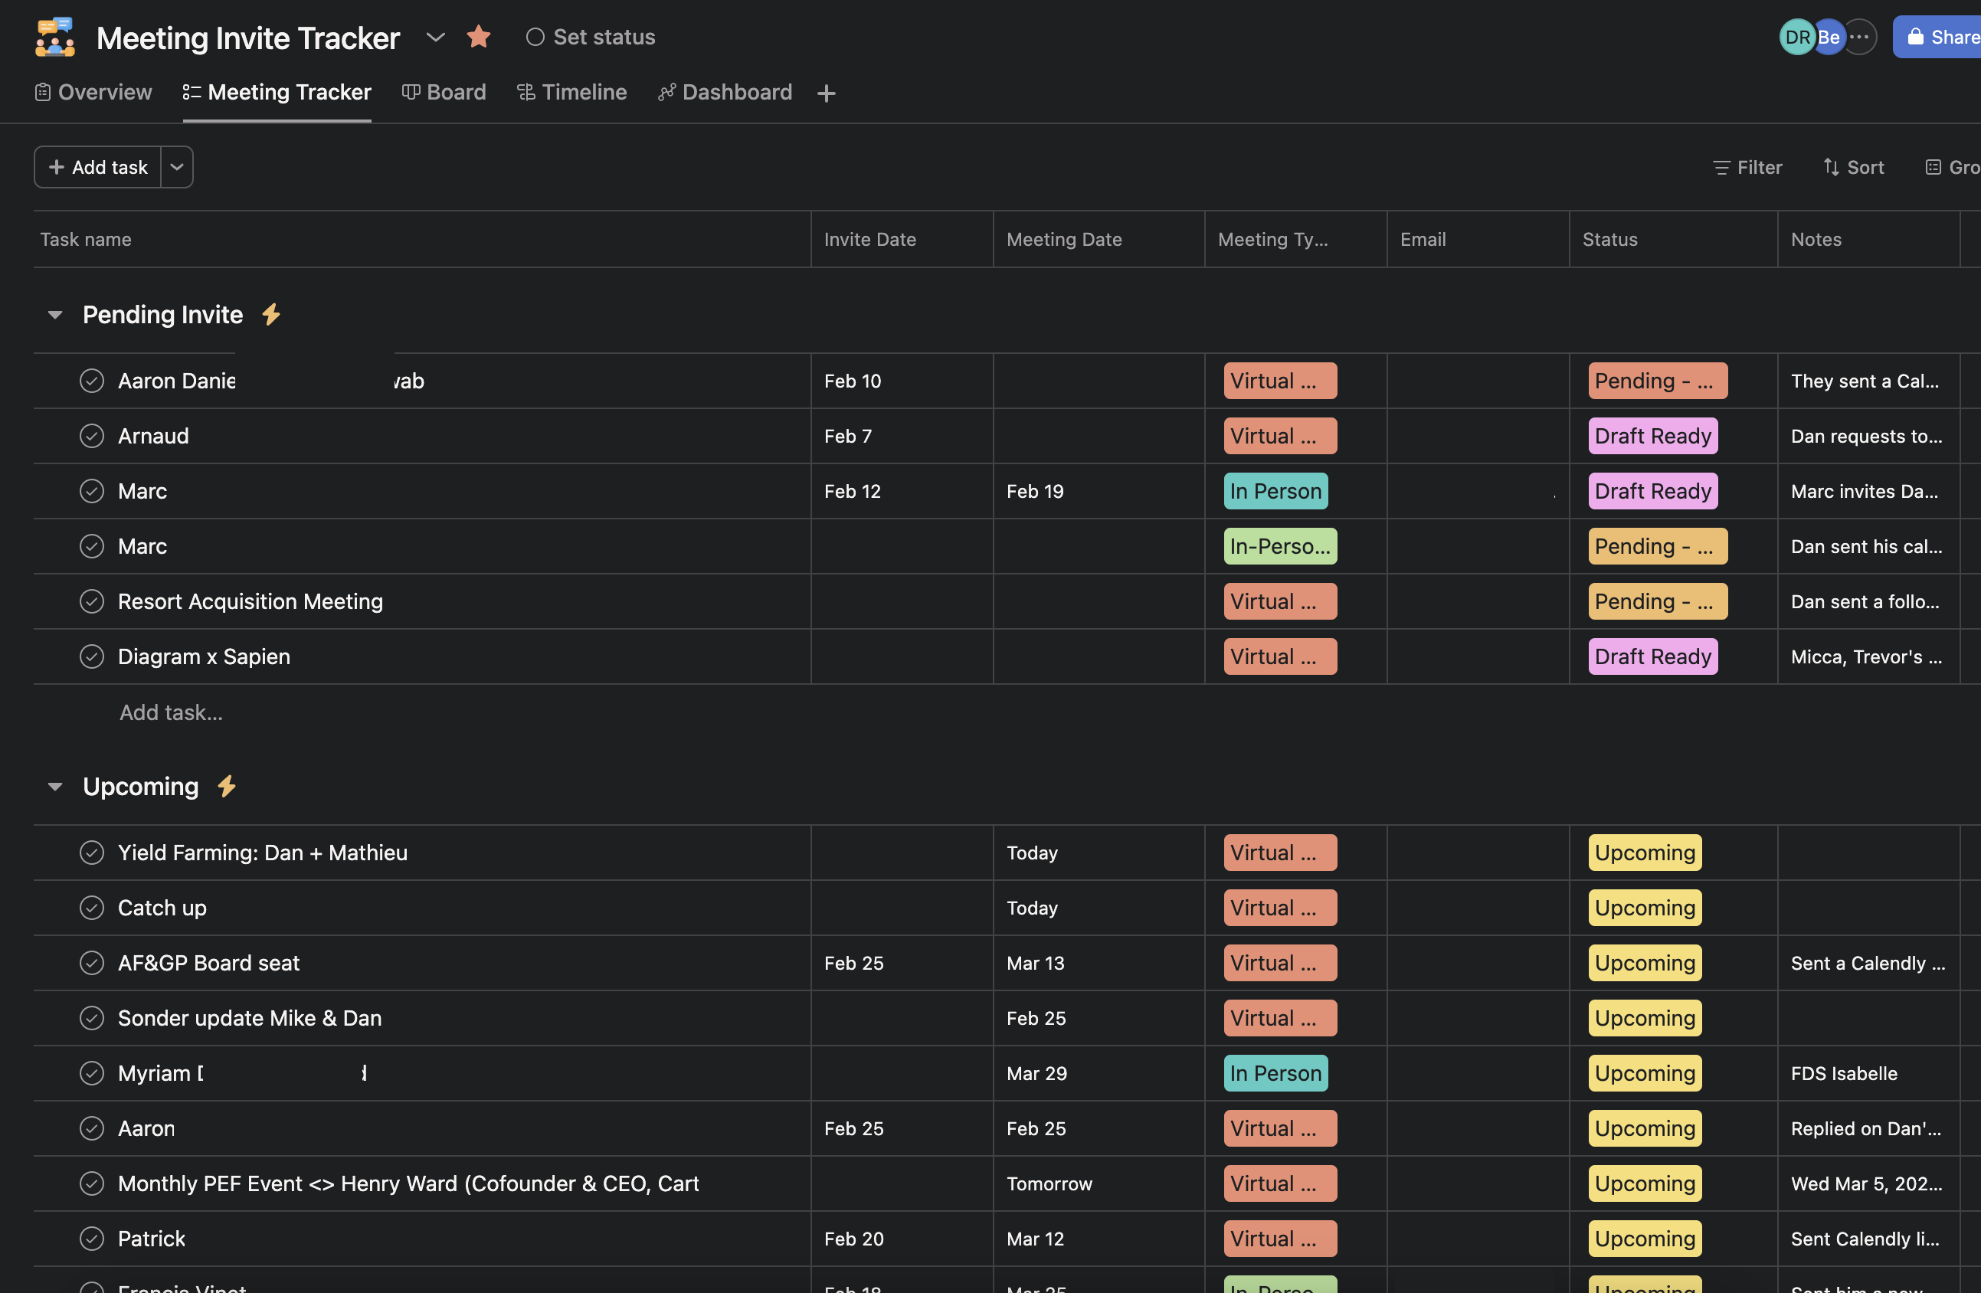Toggle the favorite star for the project
Screen dimensions: 1981x1293
click(x=479, y=37)
